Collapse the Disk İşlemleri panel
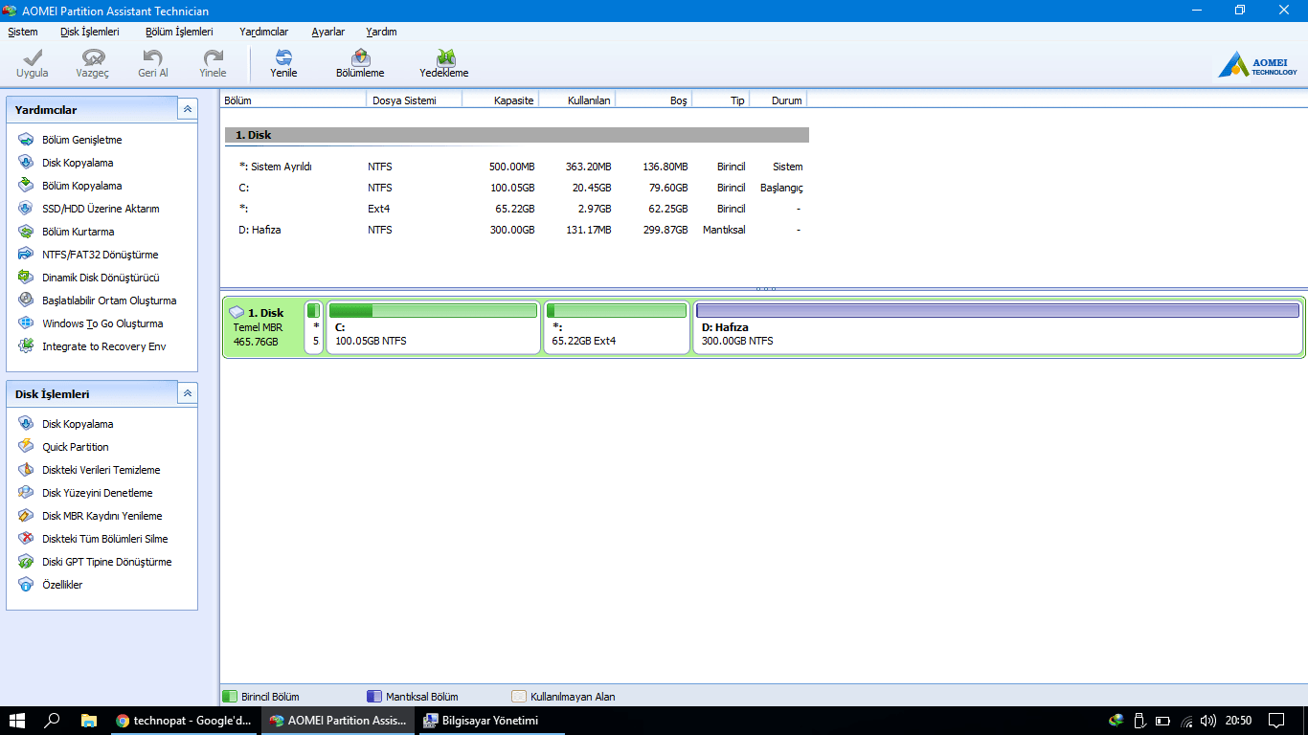1308x735 pixels. click(187, 393)
